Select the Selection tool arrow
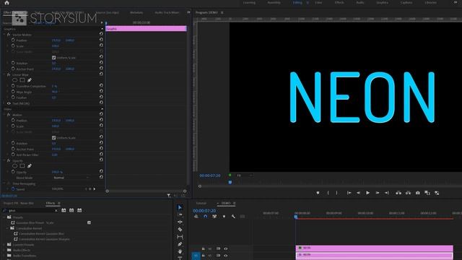This screenshot has height=260, width=462. (180, 207)
